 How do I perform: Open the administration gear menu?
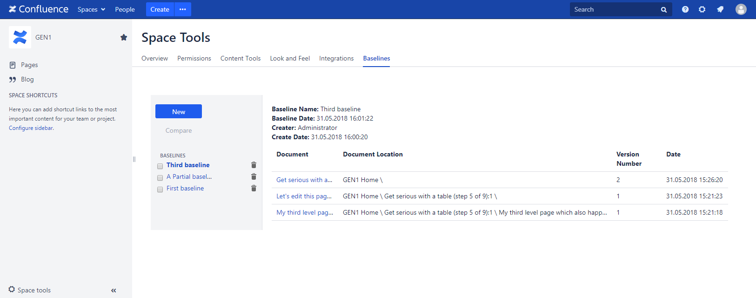pos(702,9)
